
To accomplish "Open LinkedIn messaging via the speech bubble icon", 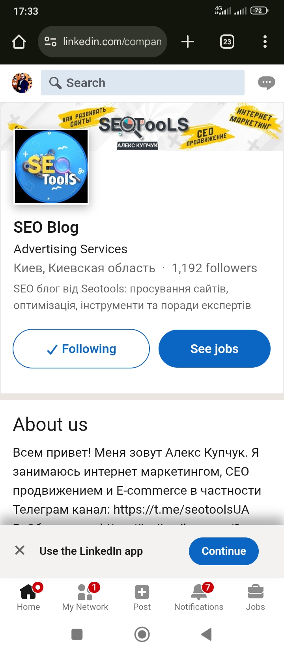I will [x=266, y=83].
